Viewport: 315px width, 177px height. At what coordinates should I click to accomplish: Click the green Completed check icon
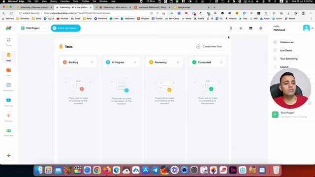194,62
